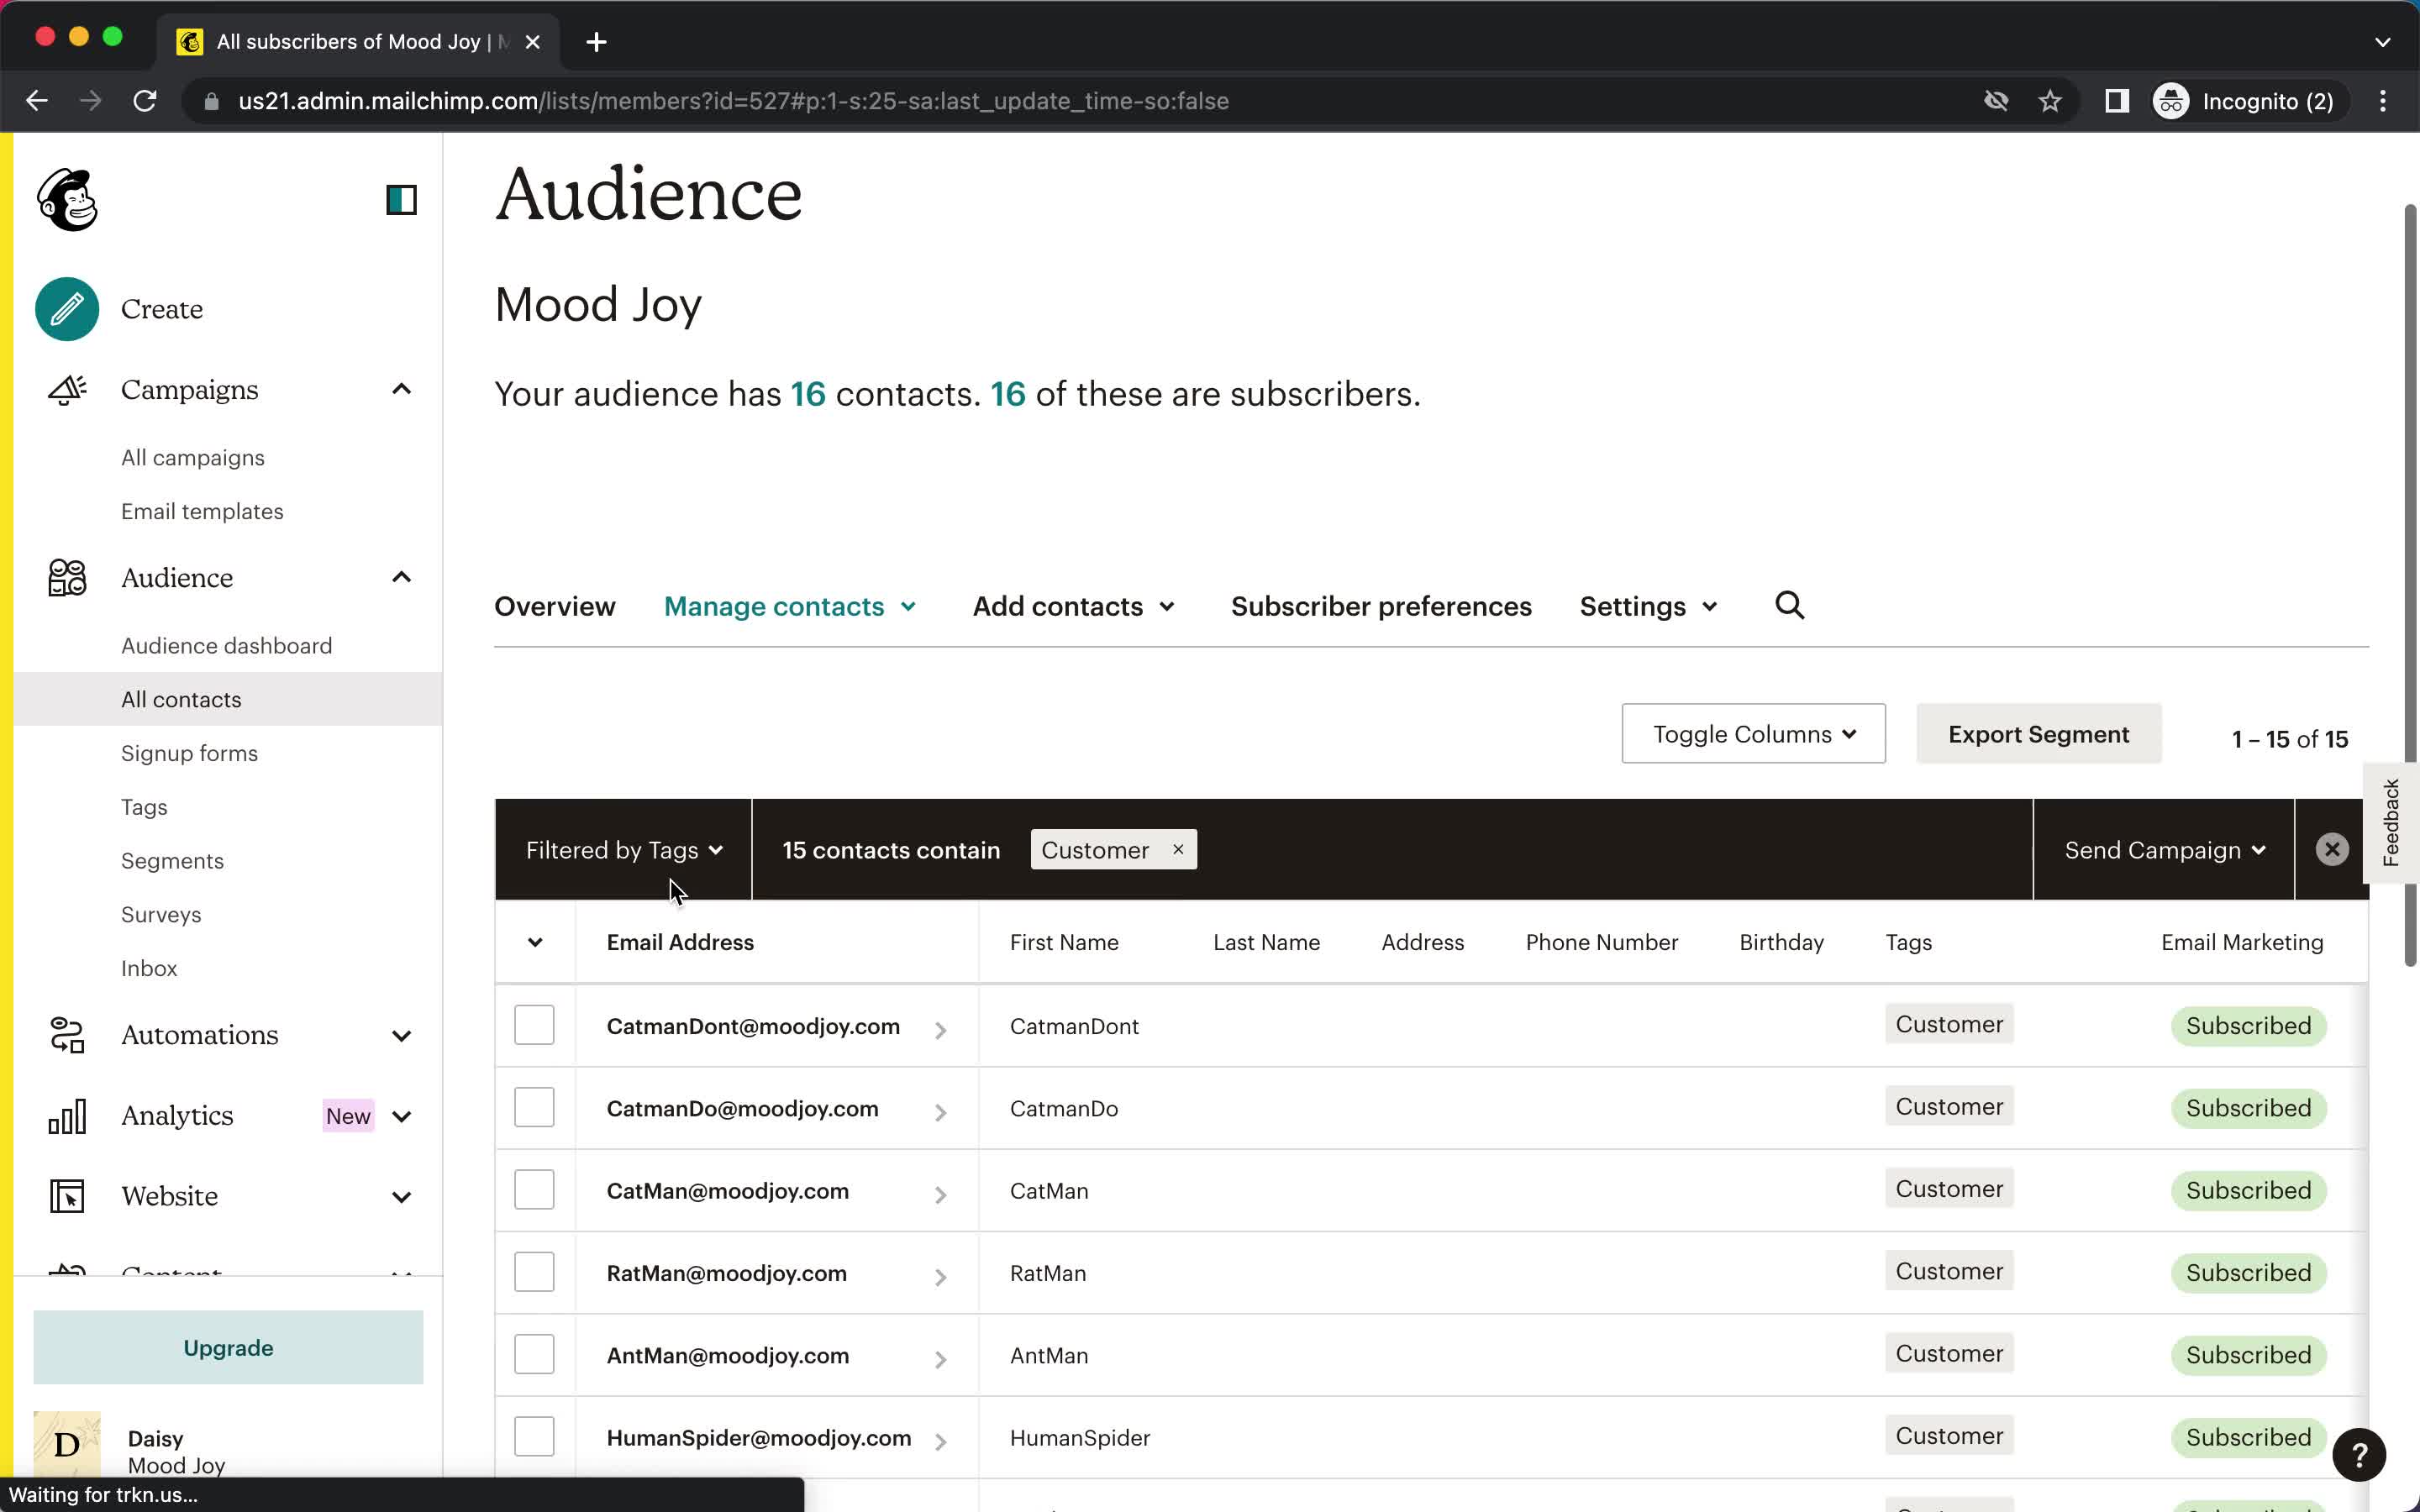This screenshot has height=1512, width=2420.
Task: Click the Analytics bar chart icon
Action: tap(67, 1116)
